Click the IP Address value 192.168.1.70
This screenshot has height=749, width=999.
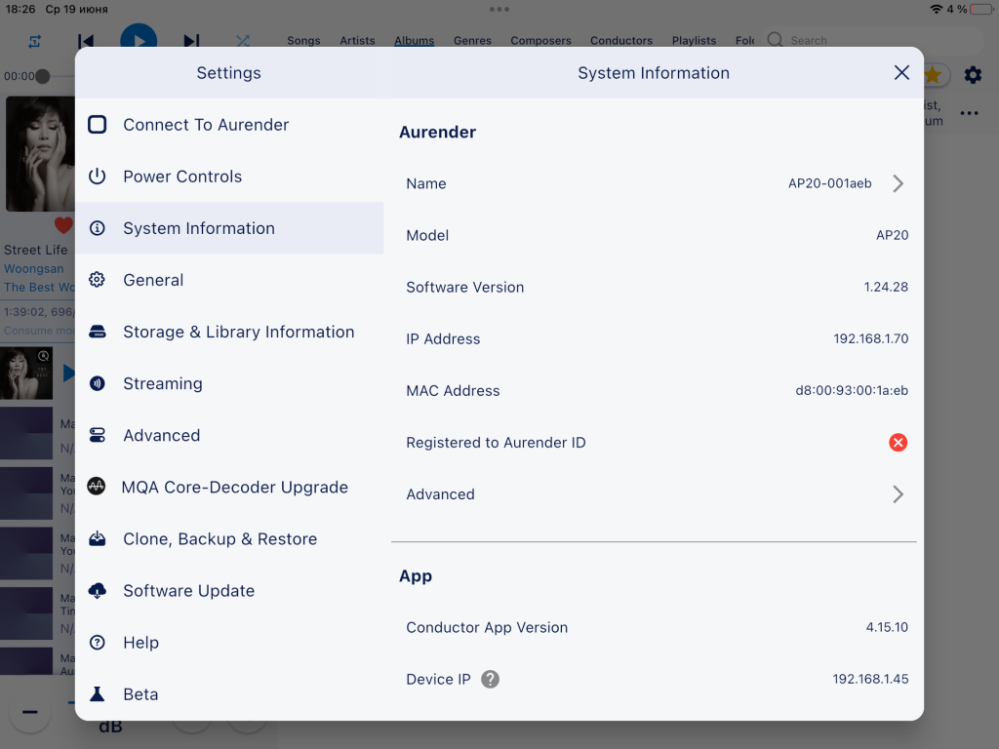pos(871,338)
